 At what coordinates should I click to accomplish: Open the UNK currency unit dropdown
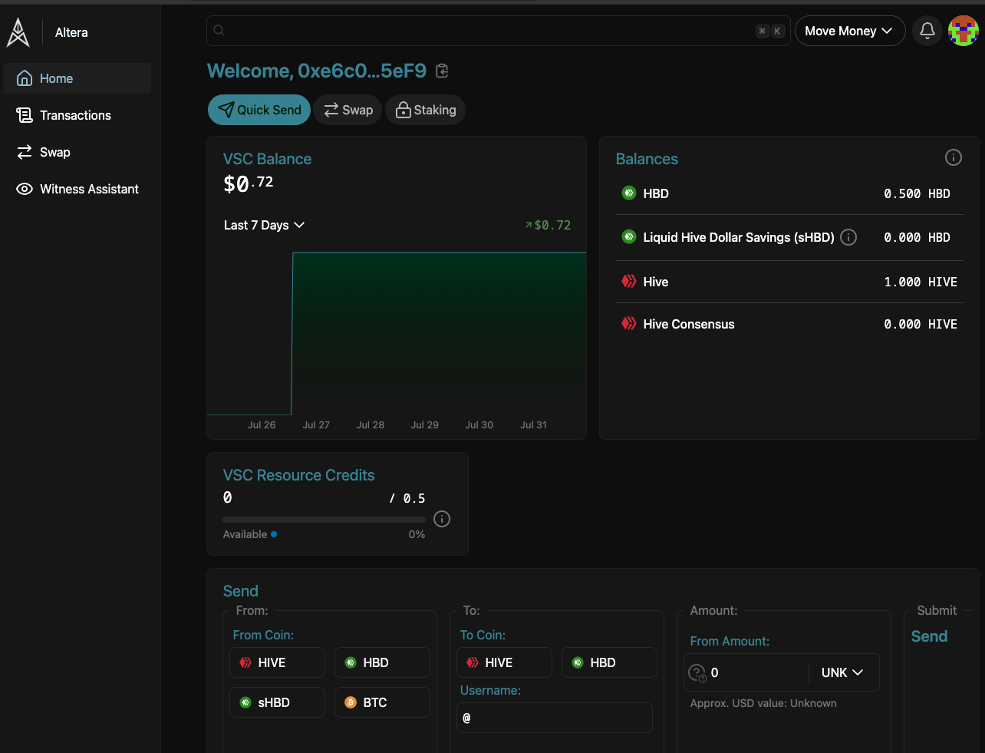click(x=842, y=672)
